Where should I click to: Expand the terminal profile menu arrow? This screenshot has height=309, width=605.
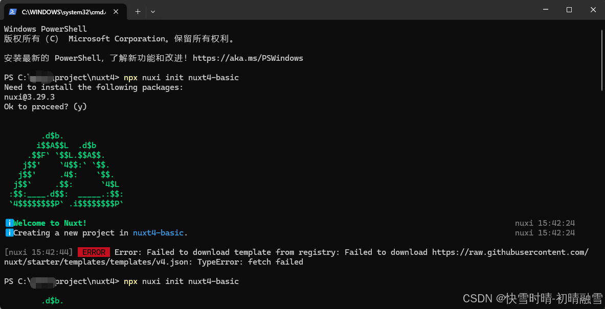click(152, 11)
